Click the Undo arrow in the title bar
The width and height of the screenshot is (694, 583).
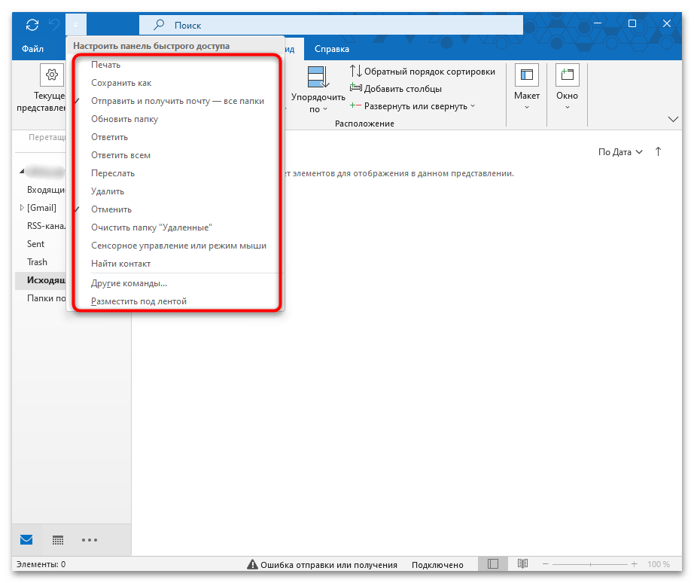pos(53,25)
